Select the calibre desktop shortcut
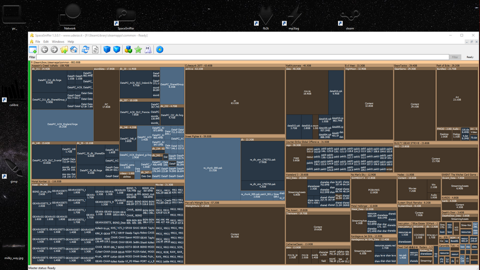The width and height of the screenshot is (480, 270). pos(14,94)
